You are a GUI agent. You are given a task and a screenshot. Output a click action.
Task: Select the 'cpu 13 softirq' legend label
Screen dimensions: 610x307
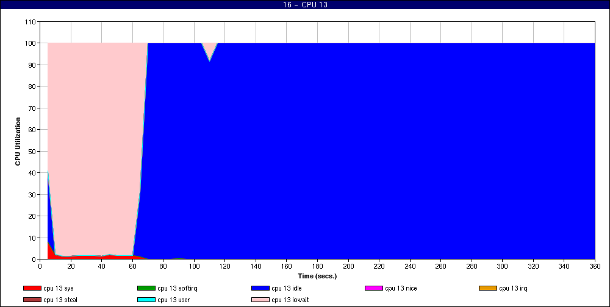(x=178, y=288)
